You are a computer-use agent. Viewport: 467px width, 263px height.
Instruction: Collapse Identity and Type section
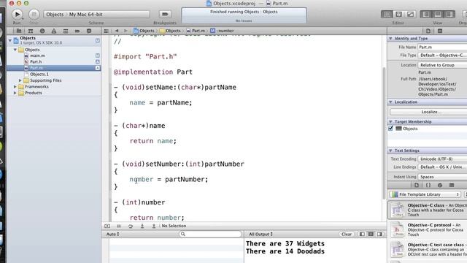pos(390,39)
